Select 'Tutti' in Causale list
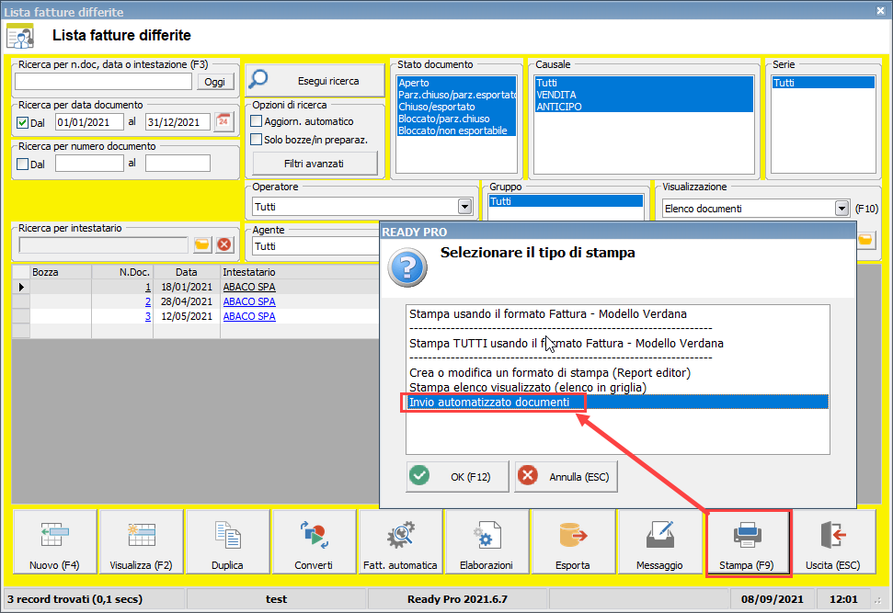Screen dimensions: 893x613 point(644,83)
